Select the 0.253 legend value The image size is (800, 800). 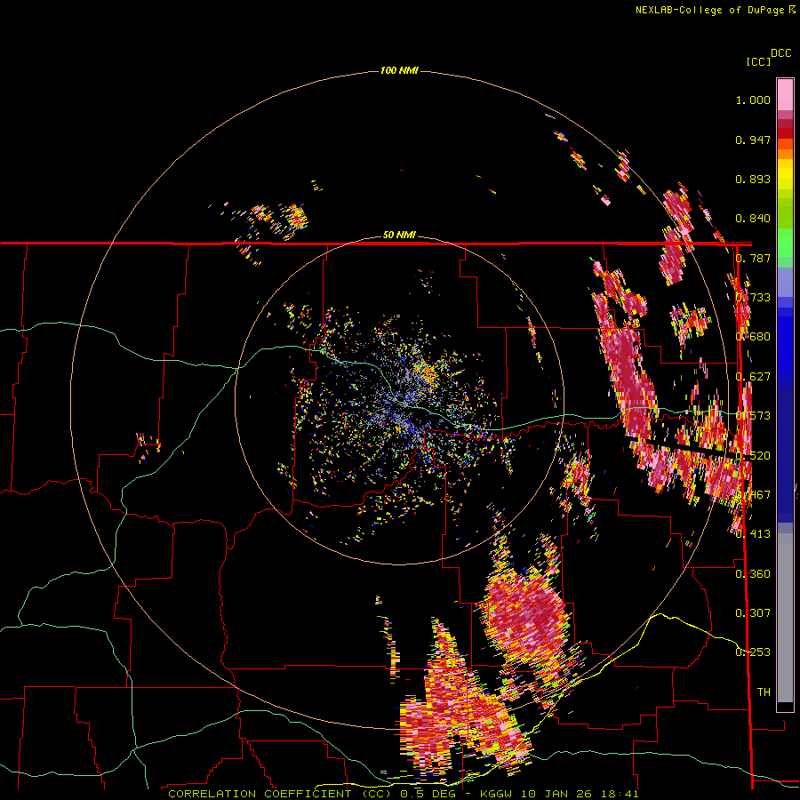coord(753,652)
